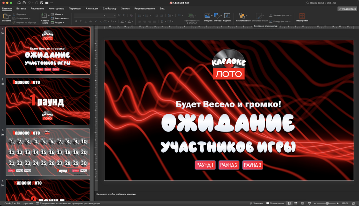359x206 pixels.
Task: Click zoom out minus icon
Action: click(x=315, y=203)
